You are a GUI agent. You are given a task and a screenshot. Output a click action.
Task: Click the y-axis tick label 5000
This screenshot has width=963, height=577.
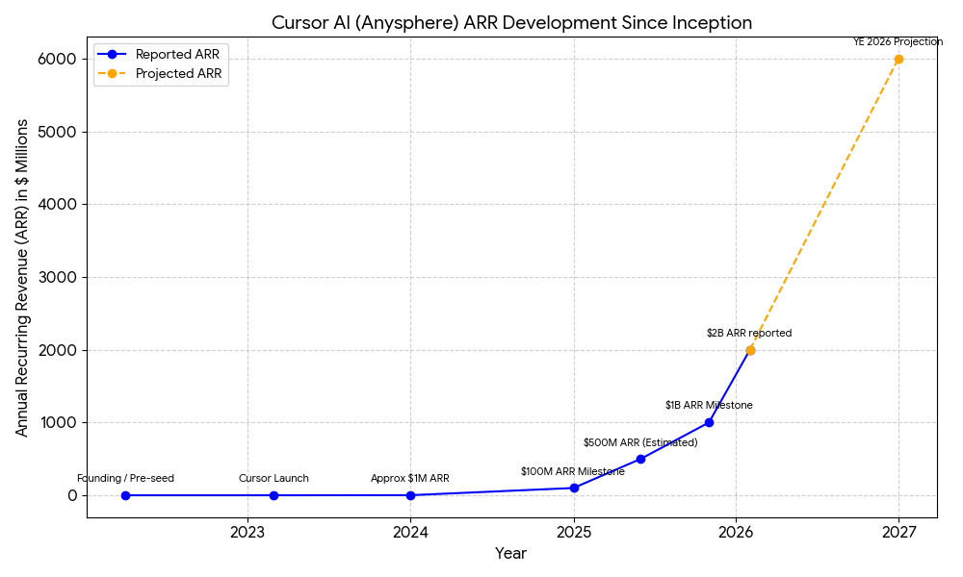pyautogui.click(x=59, y=132)
